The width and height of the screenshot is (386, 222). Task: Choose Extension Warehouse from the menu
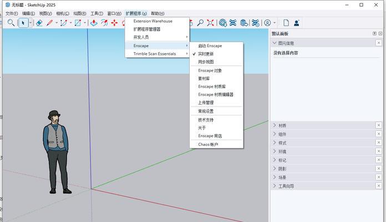pos(157,21)
